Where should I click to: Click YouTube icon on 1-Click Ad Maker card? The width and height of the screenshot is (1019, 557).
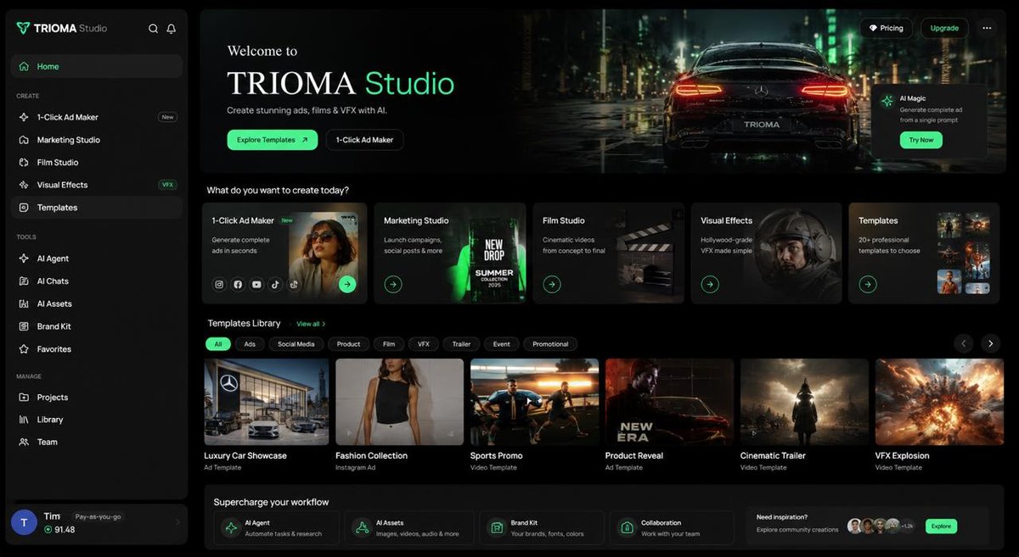tap(256, 285)
